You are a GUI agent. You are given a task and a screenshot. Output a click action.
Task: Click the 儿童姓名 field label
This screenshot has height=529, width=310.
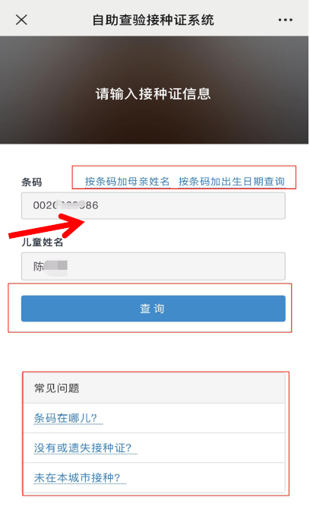coord(42,242)
